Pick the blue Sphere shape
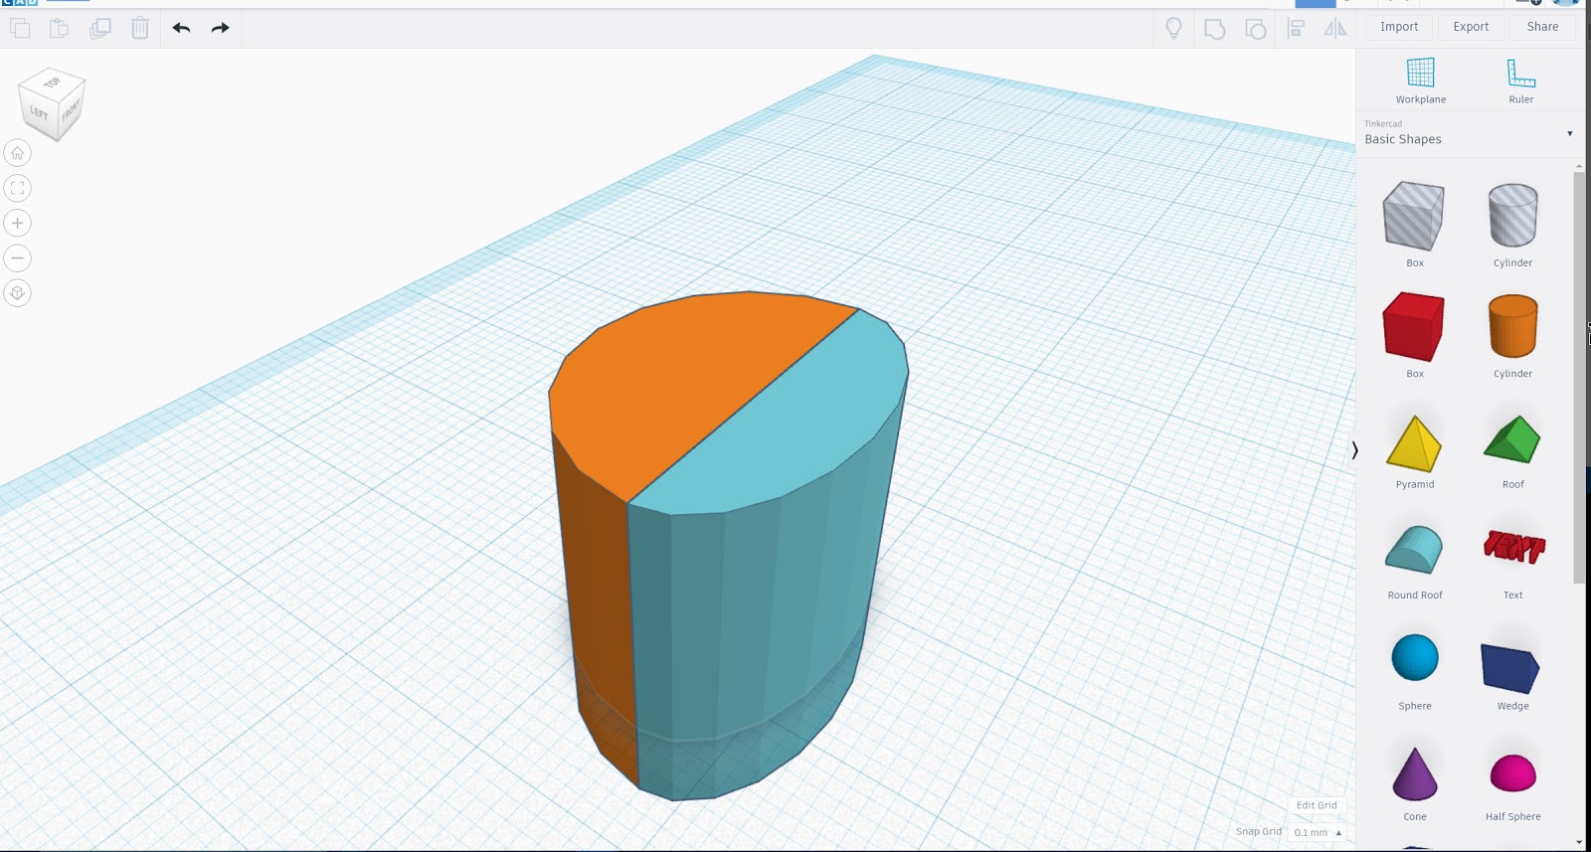The image size is (1591, 852). (1415, 658)
